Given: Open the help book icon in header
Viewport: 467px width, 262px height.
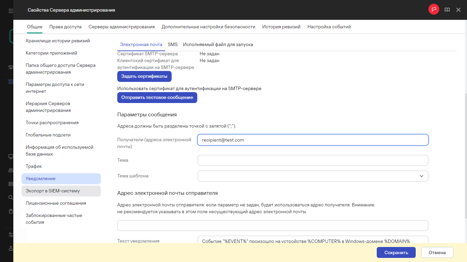Looking at the screenshot, I should [x=447, y=10].
